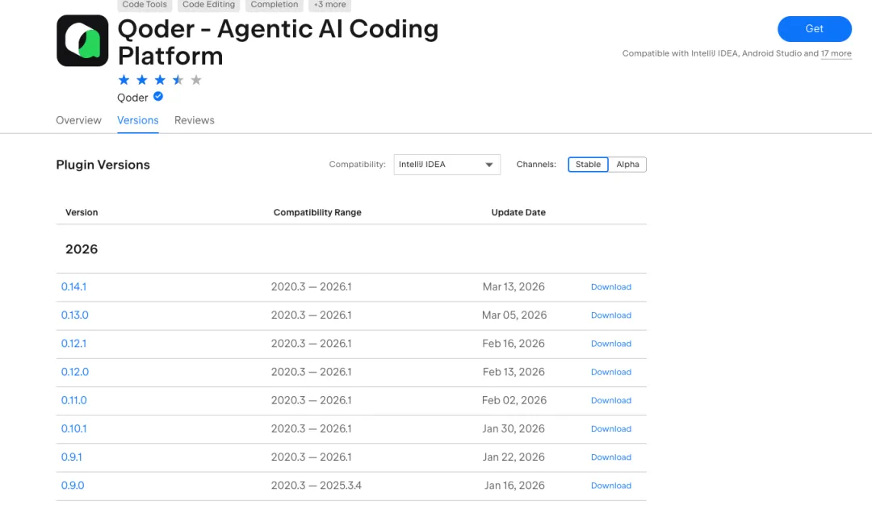Viewport: 872px width, 522px height.
Task: Expand the '17 more' compatible IDEs link
Action: tap(836, 54)
